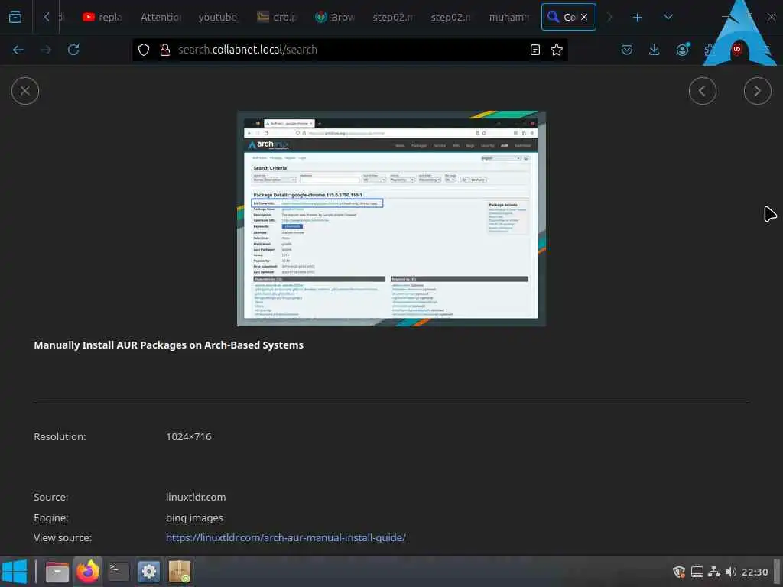Save page to Pocket

point(627,50)
